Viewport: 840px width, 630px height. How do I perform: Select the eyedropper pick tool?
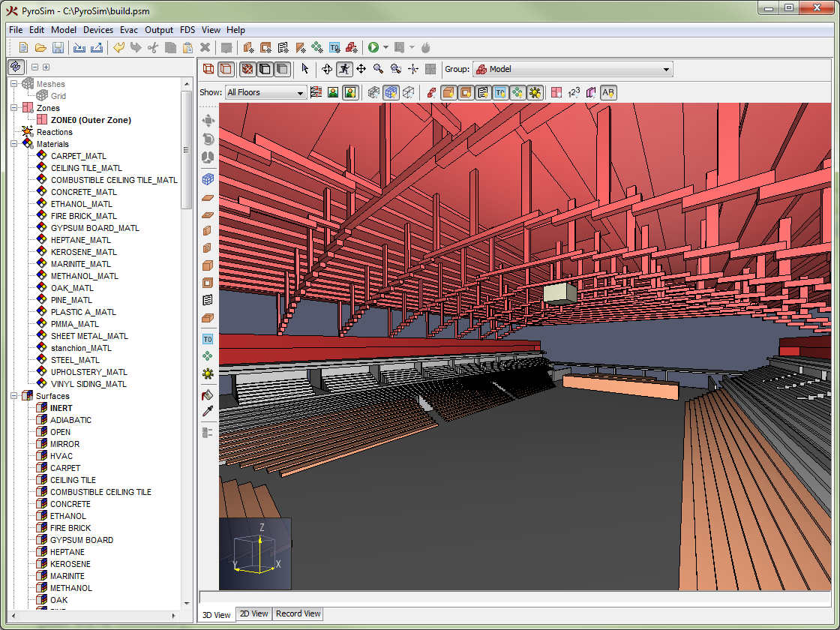click(208, 412)
